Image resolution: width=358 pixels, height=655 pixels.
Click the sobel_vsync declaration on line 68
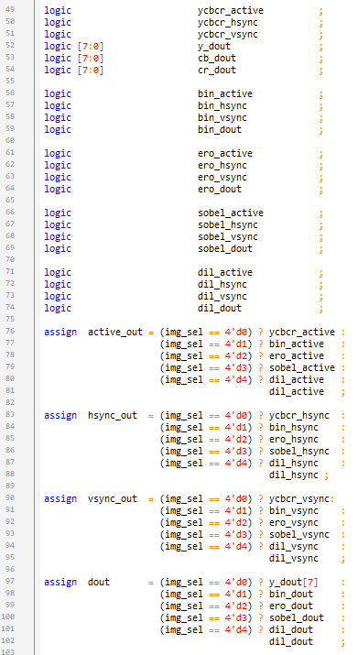(x=228, y=236)
